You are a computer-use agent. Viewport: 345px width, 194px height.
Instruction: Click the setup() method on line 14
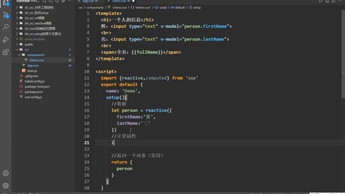pos(115,98)
